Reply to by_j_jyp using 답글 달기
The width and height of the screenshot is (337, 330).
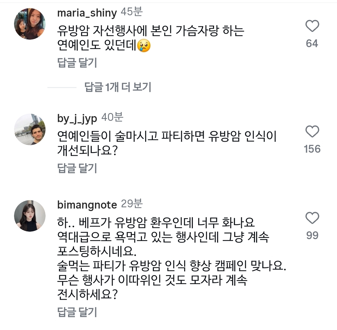77,168
